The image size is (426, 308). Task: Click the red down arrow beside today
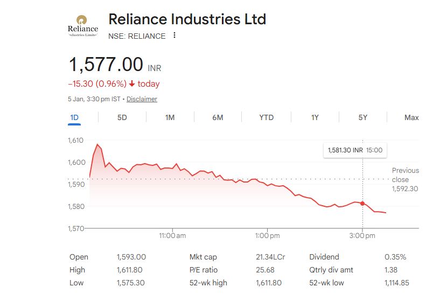pos(132,84)
